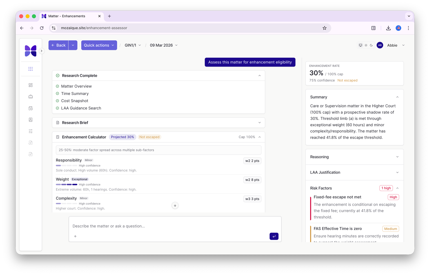Open the apps grid in the sidebar

pos(31,69)
